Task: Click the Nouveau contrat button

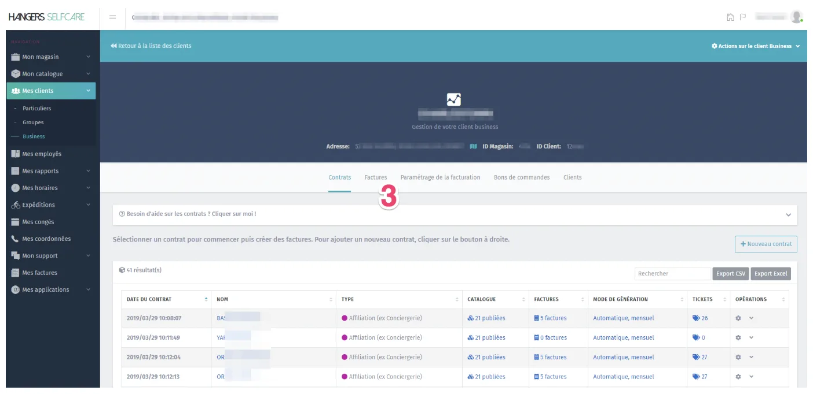Action: tap(766, 244)
